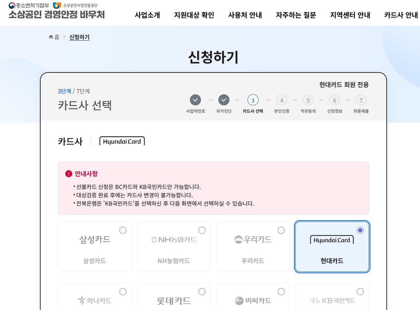
Task: Open the 지원대상 확인 menu
Action: (194, 15)
